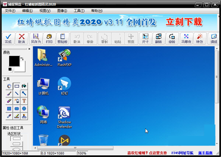Image resolution: width=221 pixels, height=157 pixels.
Task: Click the 打印 (Print) toolbar icon
Action: [49, 38]
